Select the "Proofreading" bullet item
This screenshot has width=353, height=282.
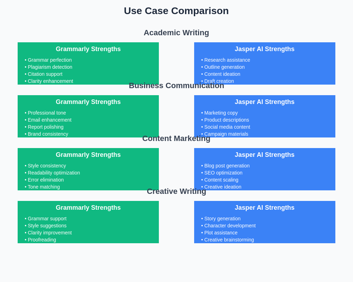(42, 240)
